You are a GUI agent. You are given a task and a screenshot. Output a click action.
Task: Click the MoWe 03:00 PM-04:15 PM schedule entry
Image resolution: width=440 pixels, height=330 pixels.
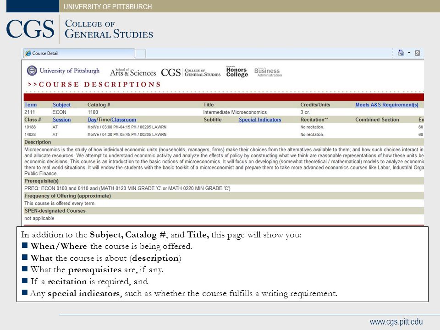click(127, 127)
